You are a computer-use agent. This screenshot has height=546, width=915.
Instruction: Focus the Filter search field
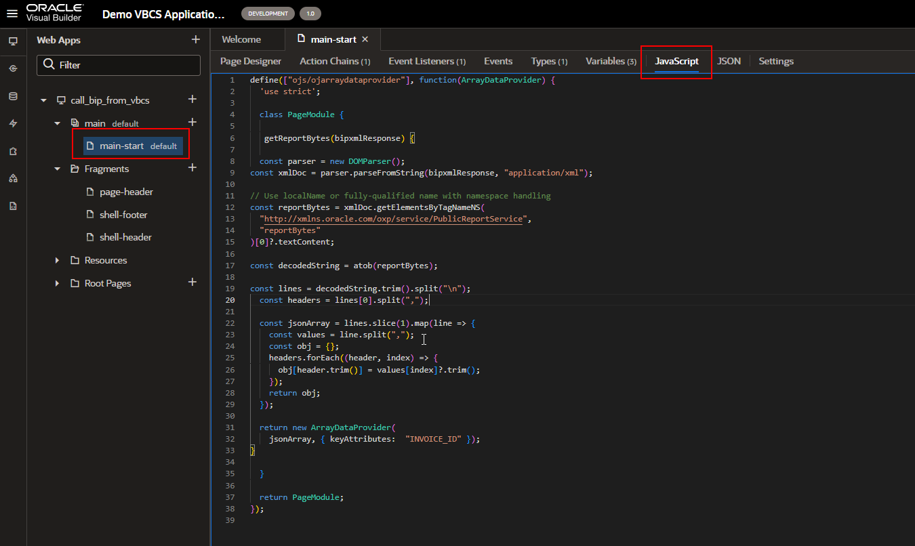[x=119, y=65]
